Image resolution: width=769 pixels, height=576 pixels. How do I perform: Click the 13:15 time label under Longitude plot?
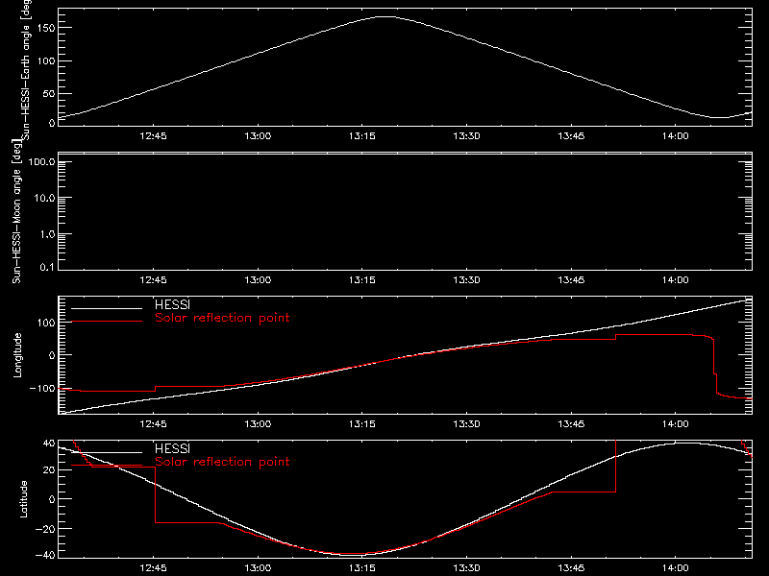(x=362, y=424)
